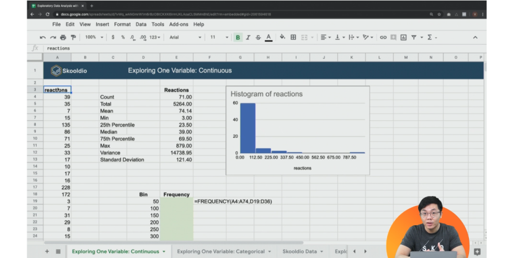The height and width of the screenshot is (258, 513).
Task: Insert a comment
Action: [393, 37]
